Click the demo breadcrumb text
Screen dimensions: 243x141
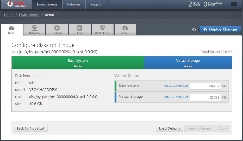click(x=49, y=15)
